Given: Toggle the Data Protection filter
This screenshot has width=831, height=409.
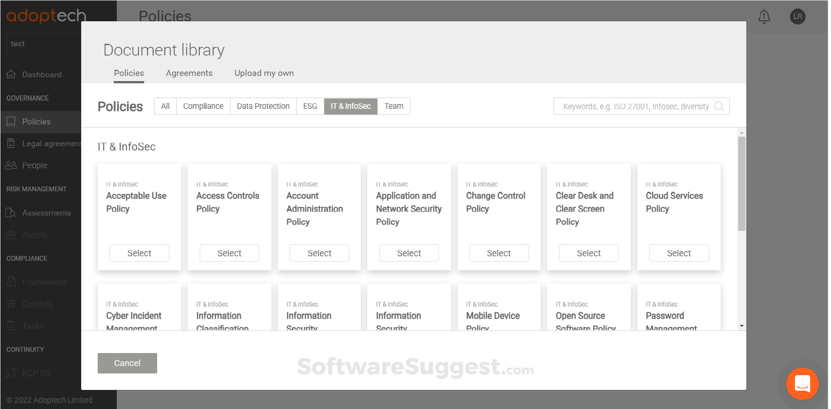Looking at the screenshot, I should [263, 106].
